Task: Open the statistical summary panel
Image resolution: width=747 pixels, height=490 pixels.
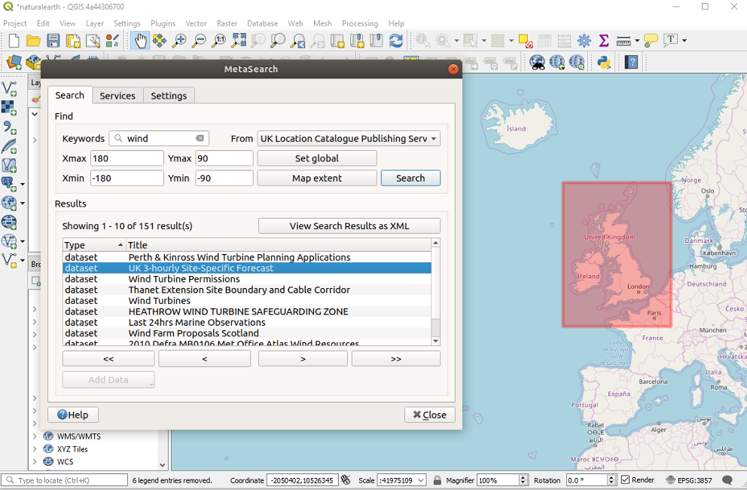Action: coord(602,41)
